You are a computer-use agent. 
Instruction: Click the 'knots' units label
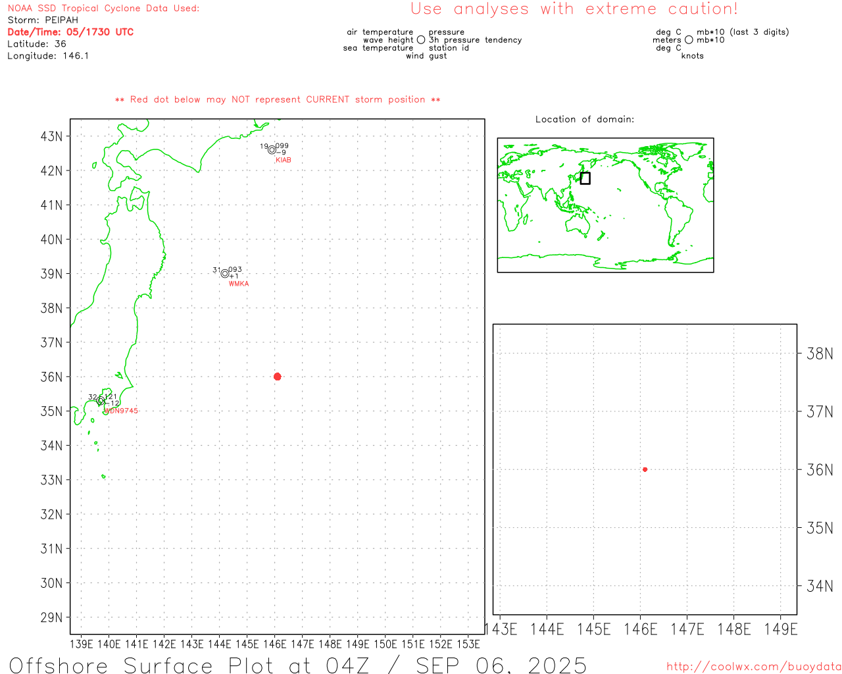pos(693,56)
